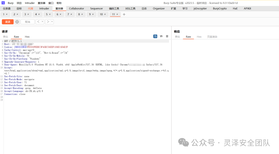Switch to the 对比工具 tab
The width and height of the screenshot is (279, 154).
(x=130, y=9)
